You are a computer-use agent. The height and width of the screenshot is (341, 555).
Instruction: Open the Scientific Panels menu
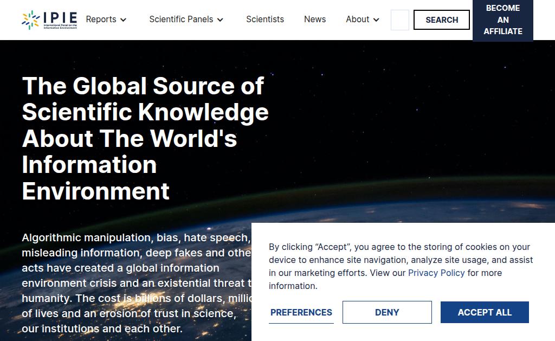pyautogui.click(x=181, y=20)
